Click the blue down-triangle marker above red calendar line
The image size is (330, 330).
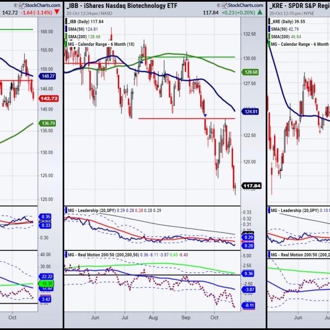205,116
